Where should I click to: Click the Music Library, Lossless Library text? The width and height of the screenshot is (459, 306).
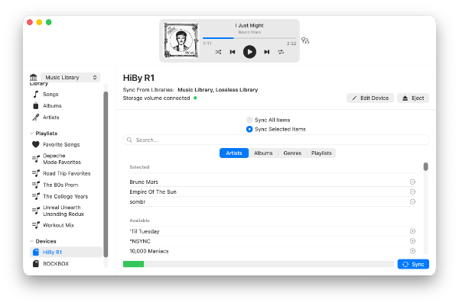(218, 90)
